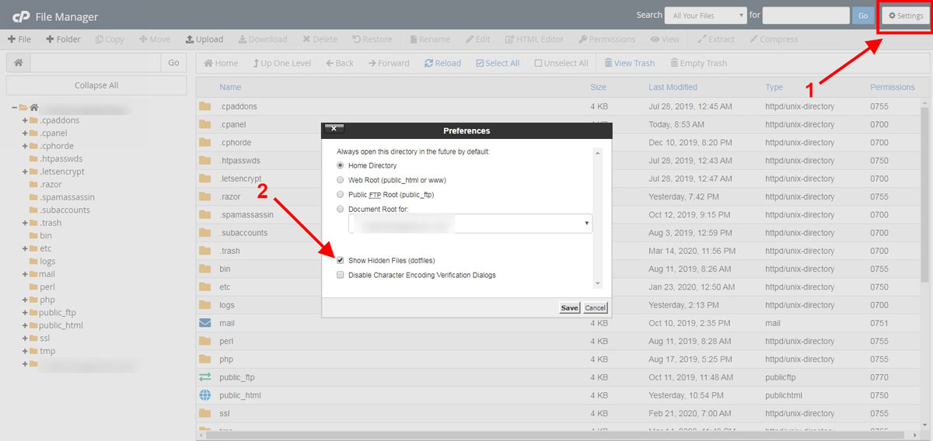Click the Copy toolbar button
This screenshot has width=933, height=441.
[x=109, y=40]
